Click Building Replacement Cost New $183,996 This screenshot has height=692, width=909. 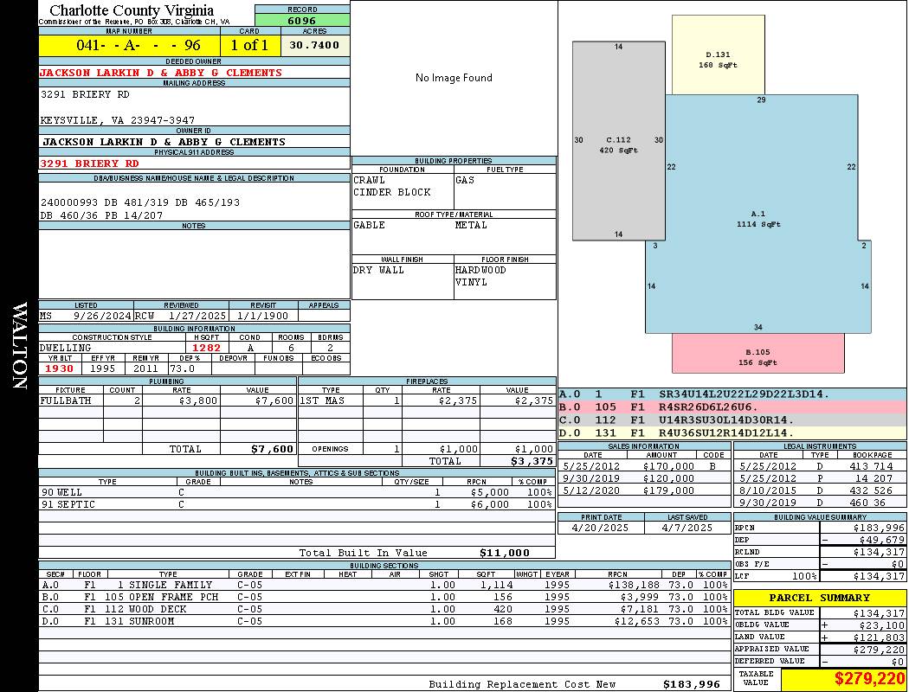[692, 684]
